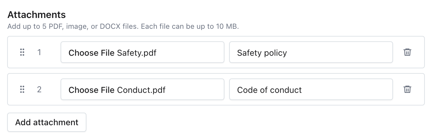Click 'Add up to 5' in helper text
Image resolution: width=432 pixels, height=139 pixels.
click(x=27, y=26)
